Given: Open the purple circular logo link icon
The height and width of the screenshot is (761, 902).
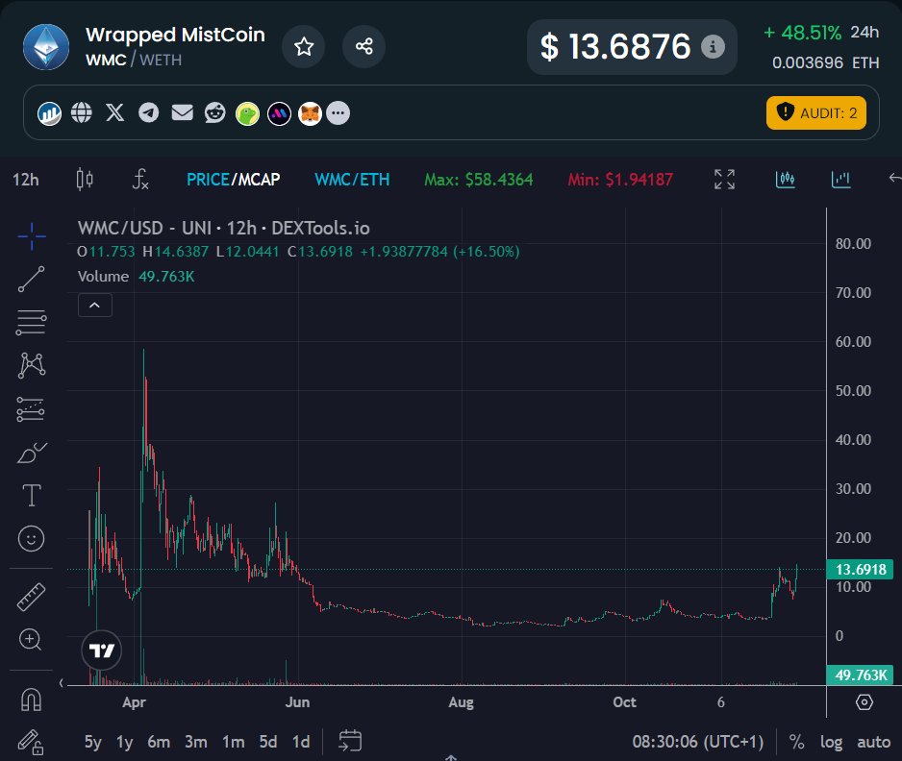Looking at the screenshot, I should point(279,113).
